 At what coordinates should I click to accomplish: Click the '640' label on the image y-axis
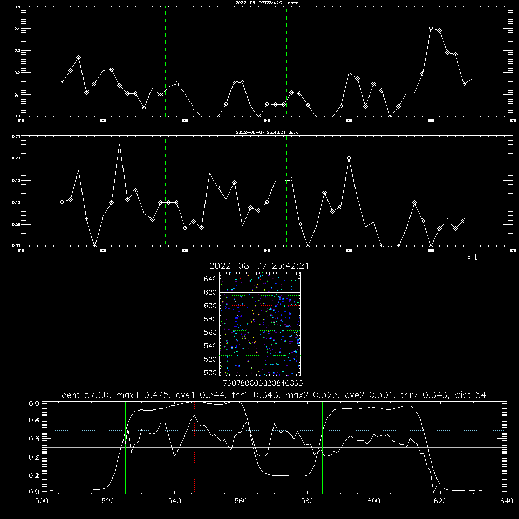click(x=211, y=279)
